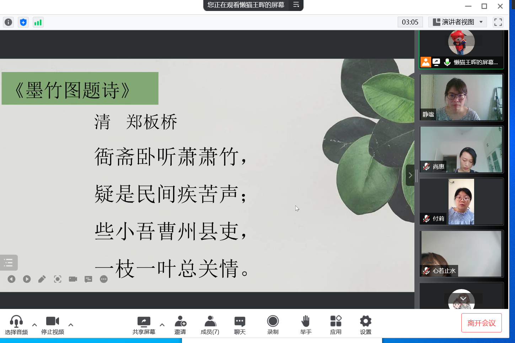Check the green network statistics icon
This screenshot has height=343, width=515.
38,22
